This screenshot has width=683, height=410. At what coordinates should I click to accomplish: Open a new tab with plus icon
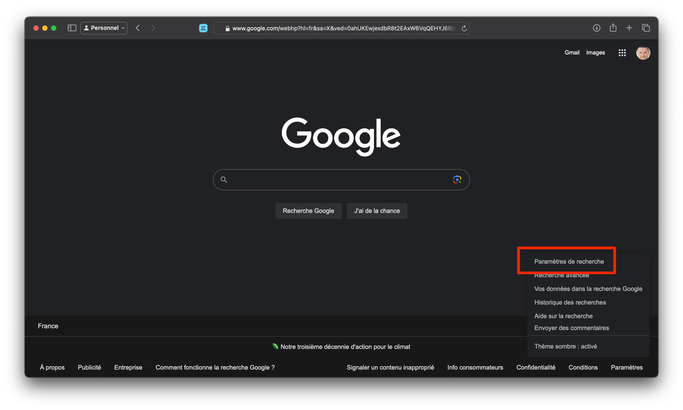(x=629, y=28)
